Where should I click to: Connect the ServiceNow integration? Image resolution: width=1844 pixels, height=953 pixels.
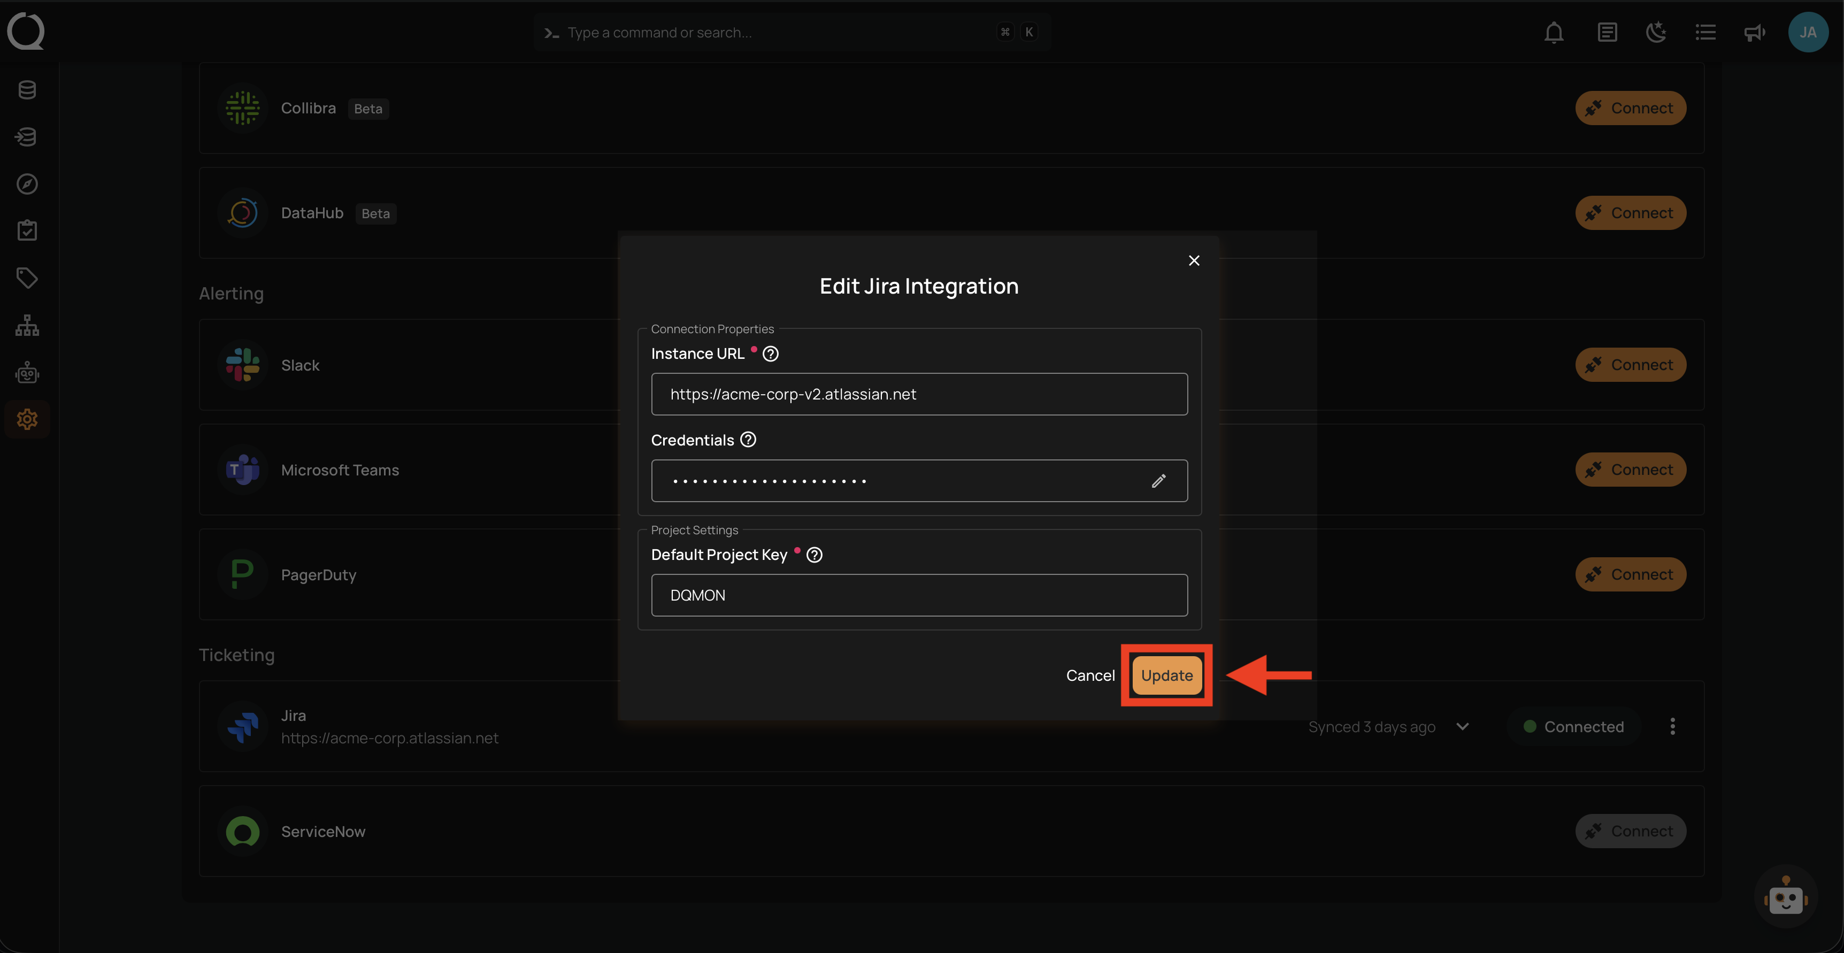pos(1631,831)
